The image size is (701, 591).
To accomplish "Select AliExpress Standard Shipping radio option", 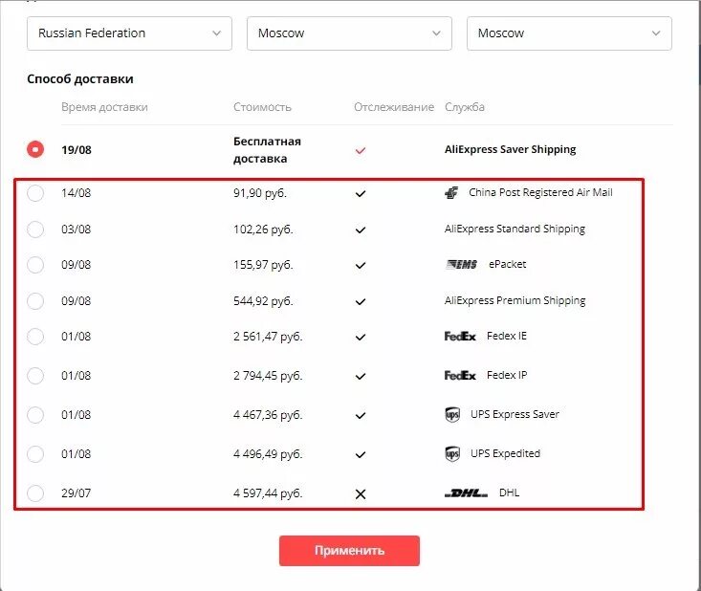I will point(35,230).
